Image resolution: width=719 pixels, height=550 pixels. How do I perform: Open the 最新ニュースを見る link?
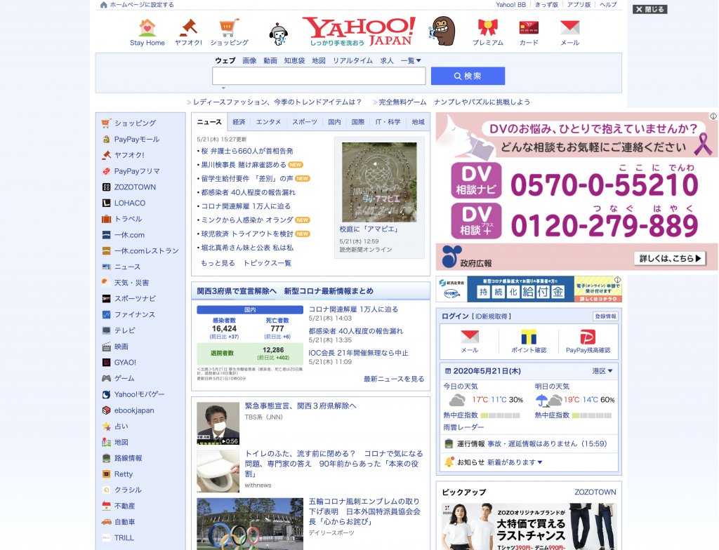[x=393, y=379]
